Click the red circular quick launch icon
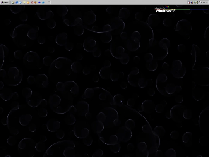This screenshot has height=157, width=209. point(32,2)
